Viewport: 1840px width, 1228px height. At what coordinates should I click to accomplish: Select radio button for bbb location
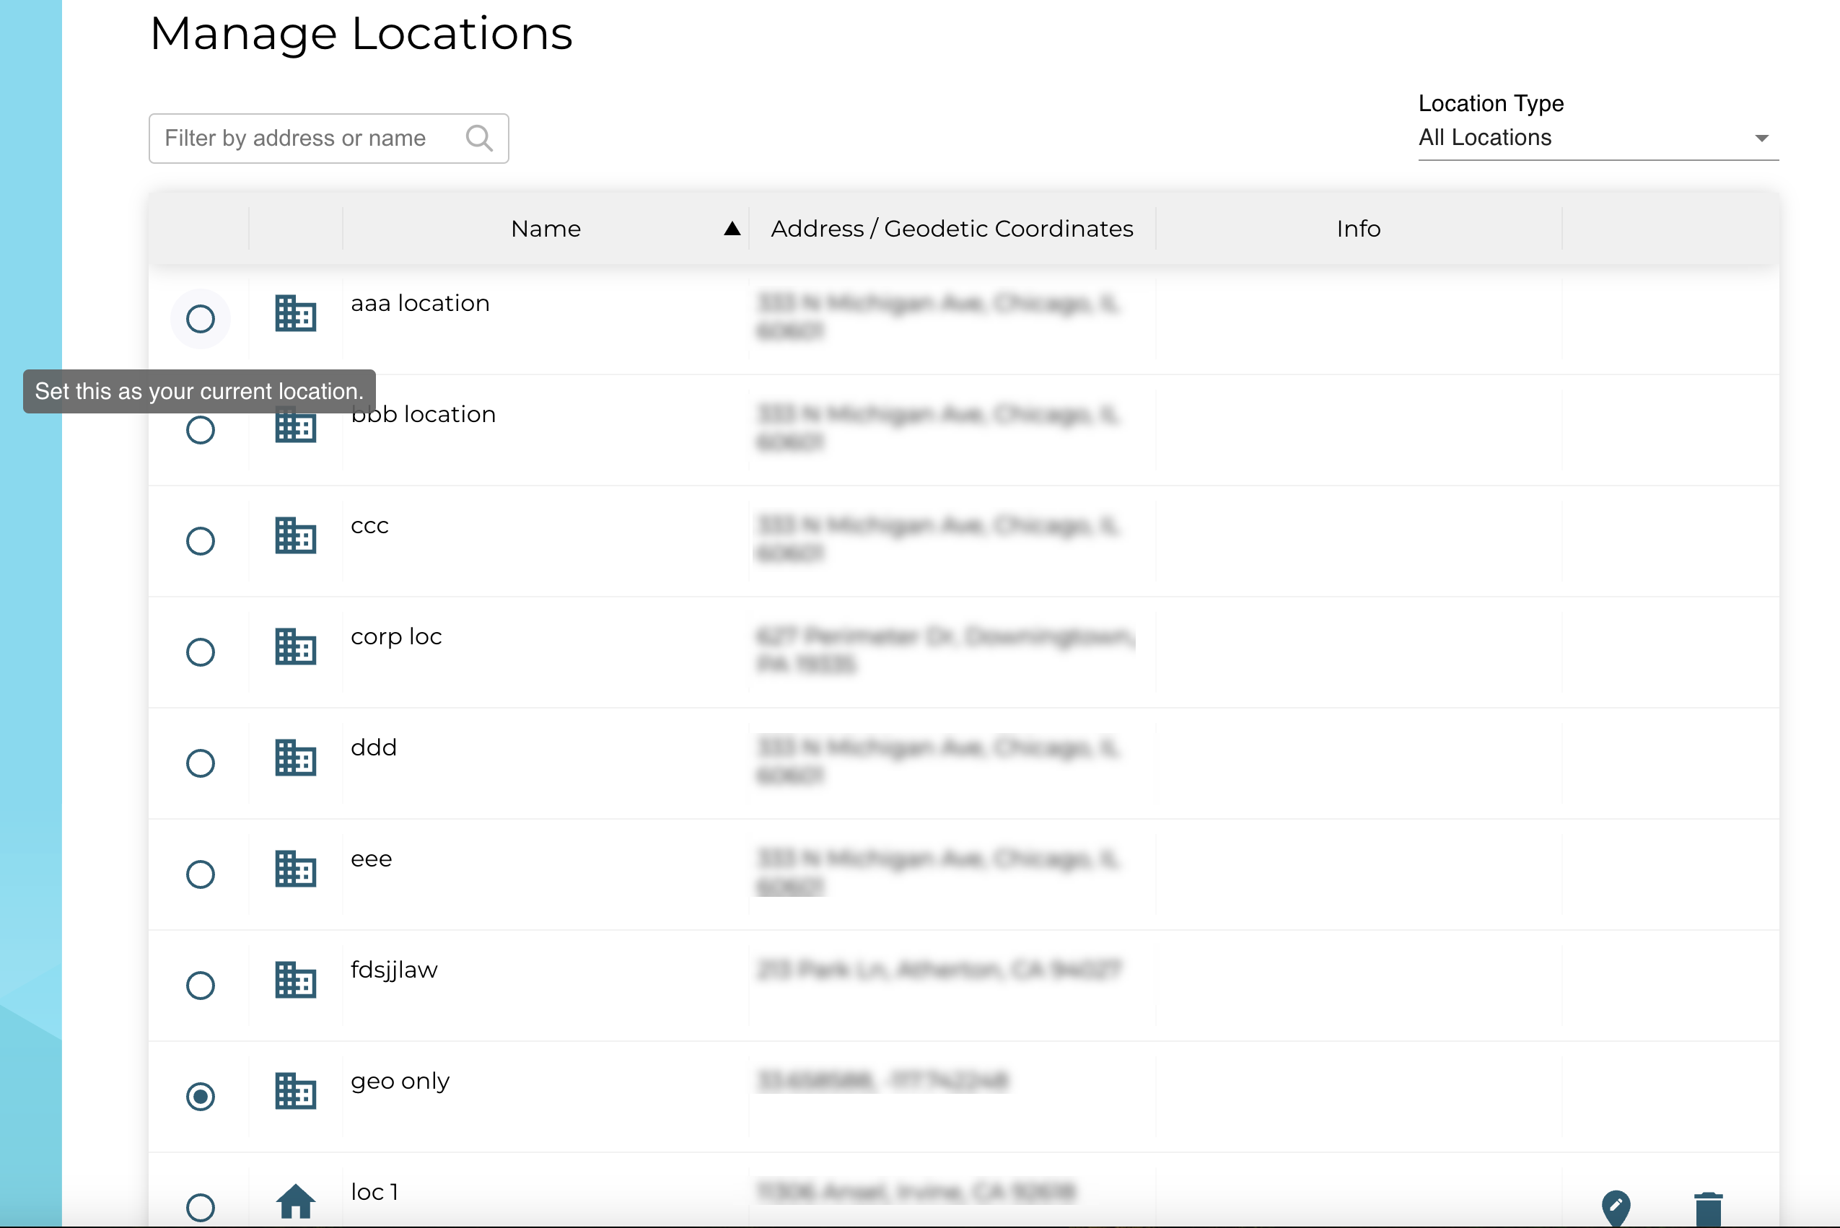[201, 430]
